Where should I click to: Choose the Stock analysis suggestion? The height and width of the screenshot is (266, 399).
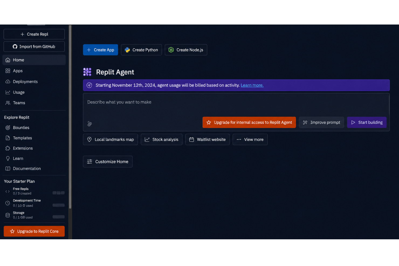coord(161,139)
